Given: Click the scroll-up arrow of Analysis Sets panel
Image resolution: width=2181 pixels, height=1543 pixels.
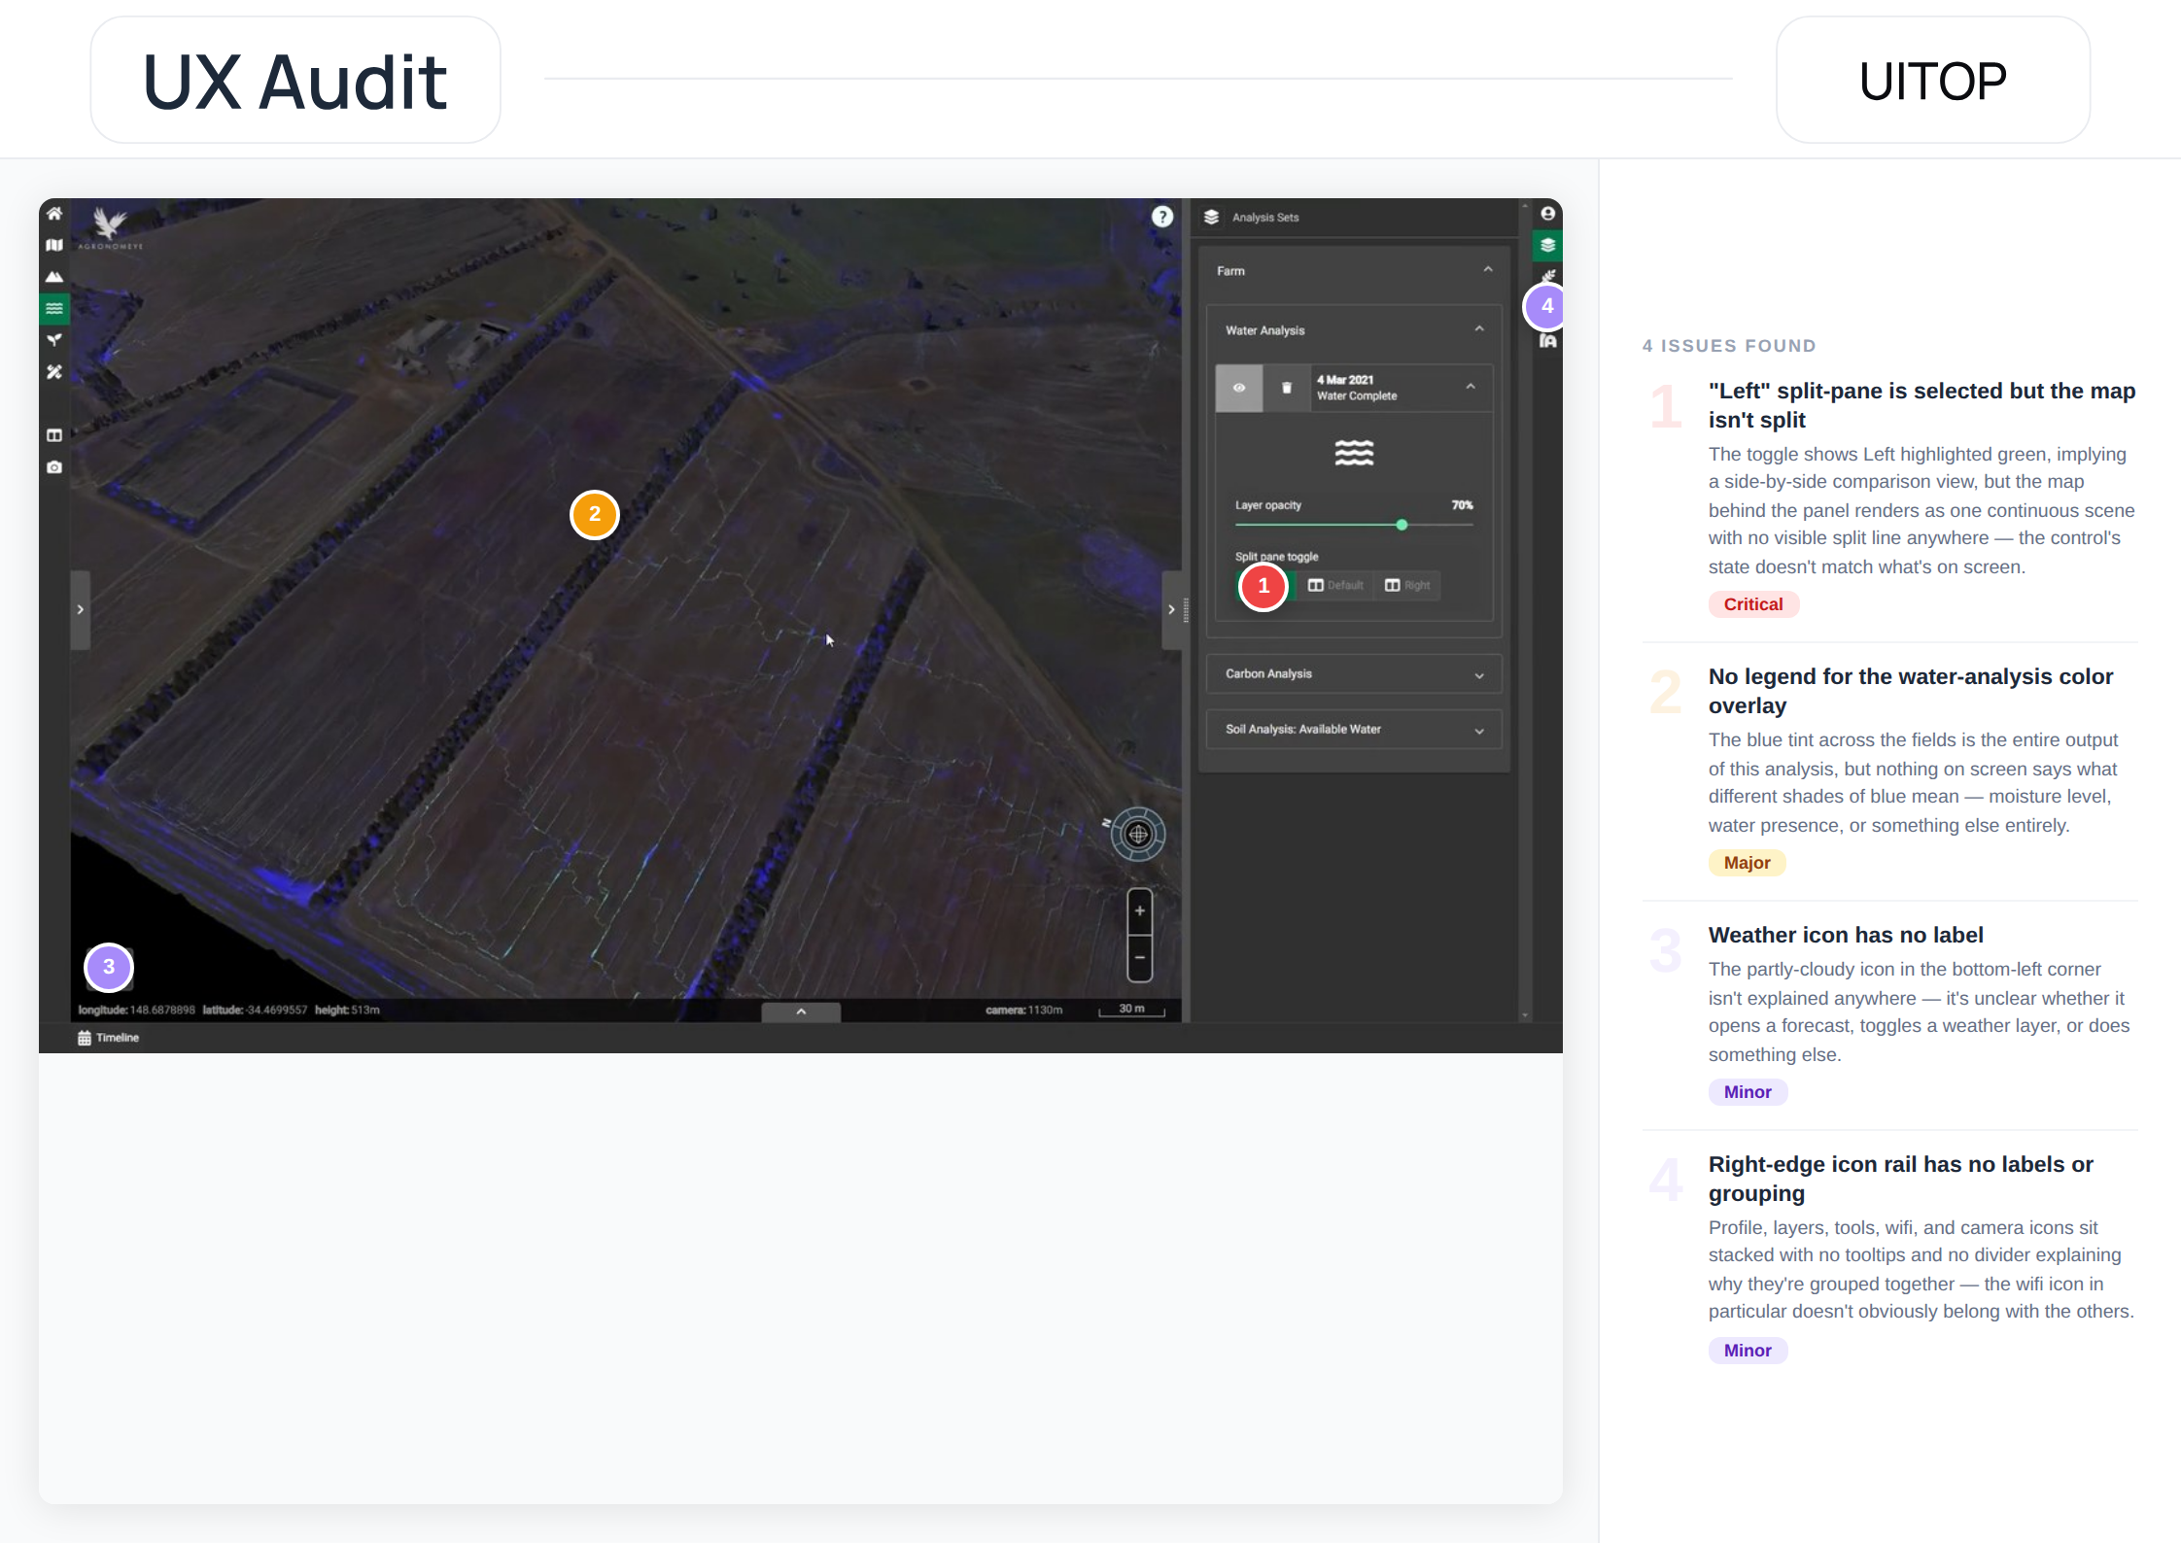Looking at the screenshot, I should tap(1525, 205).
